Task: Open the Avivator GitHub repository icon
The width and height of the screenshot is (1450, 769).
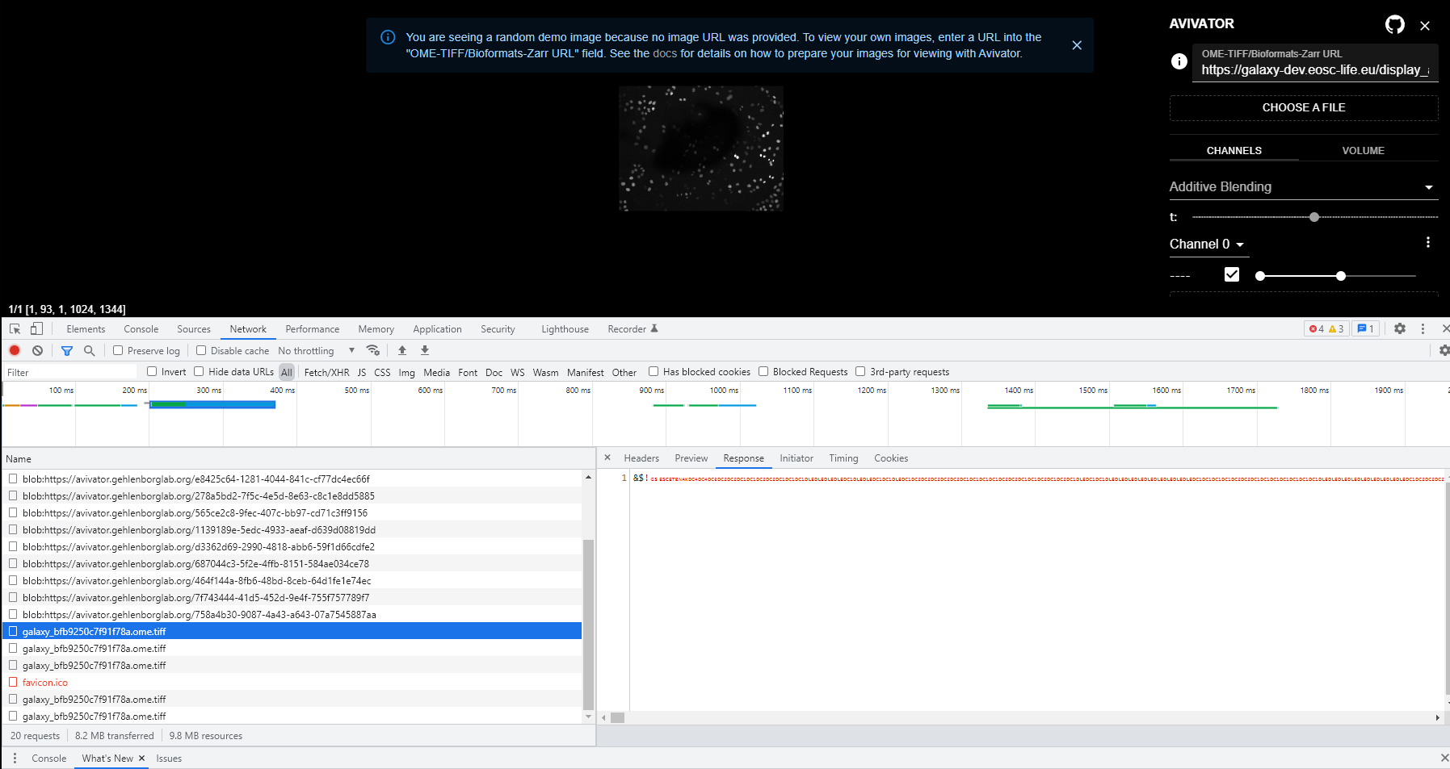Action: click(1394, 24)
